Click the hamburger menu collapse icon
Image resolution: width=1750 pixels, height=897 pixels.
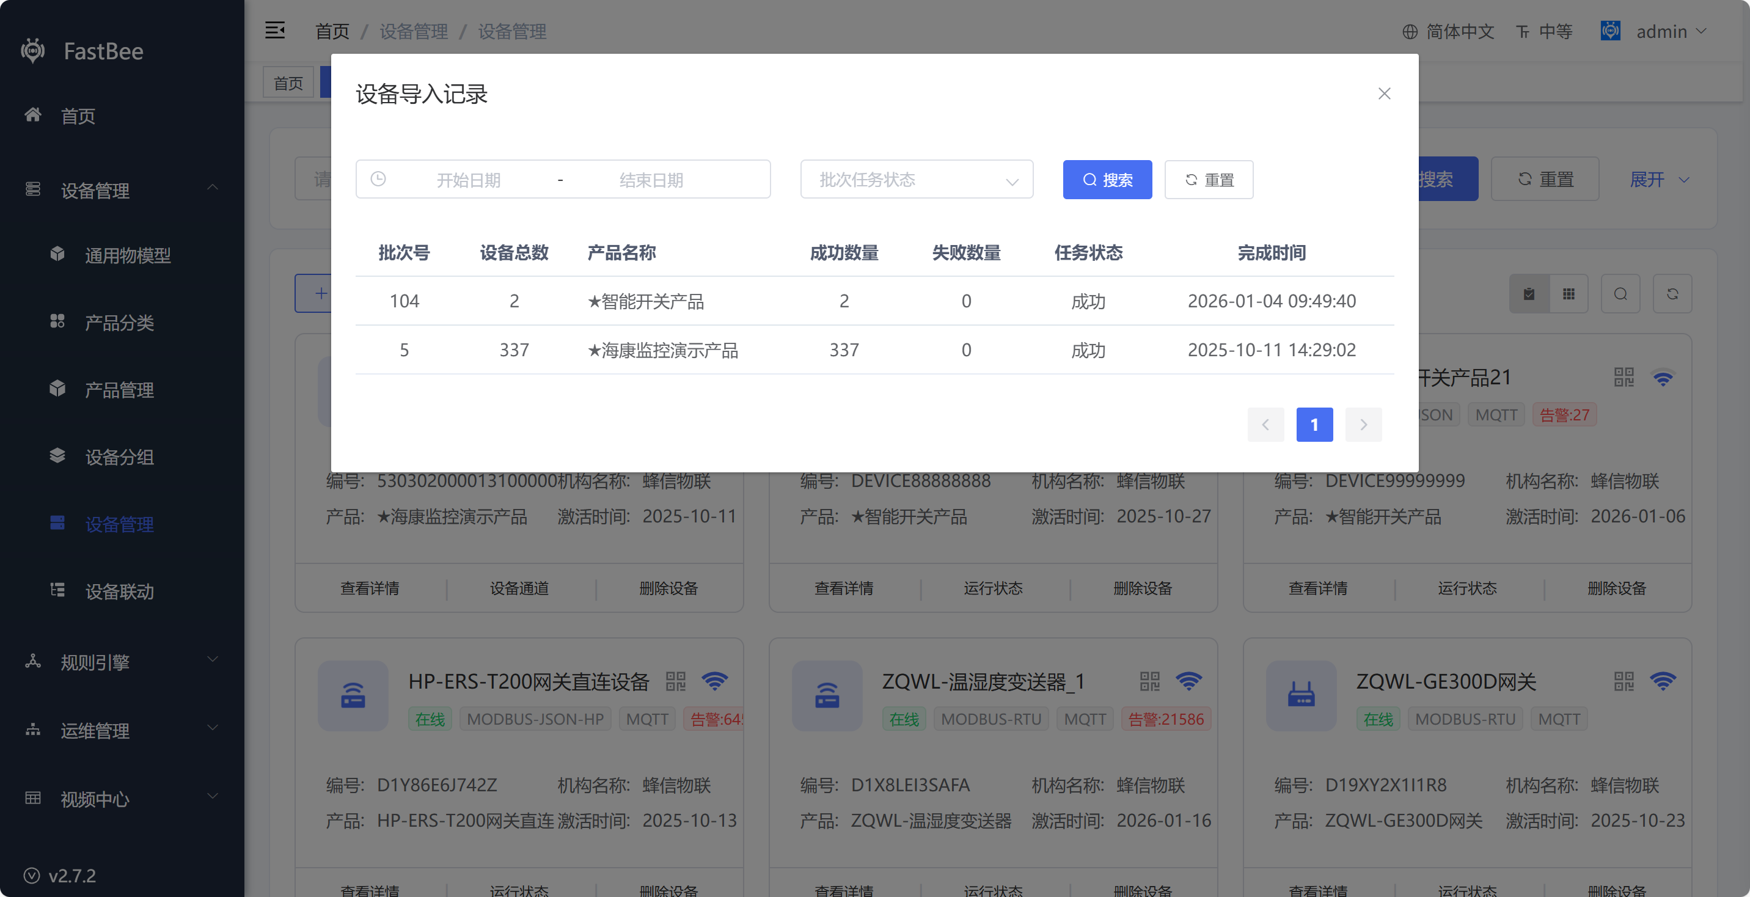pos(274,31)
